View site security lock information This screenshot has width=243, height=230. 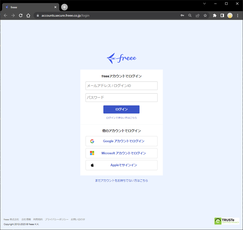point(38,15)
